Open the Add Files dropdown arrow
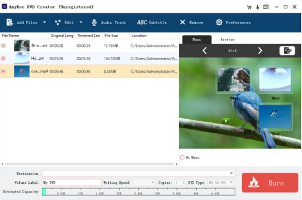Screen dimensions: 302x200 coord(44,22)
